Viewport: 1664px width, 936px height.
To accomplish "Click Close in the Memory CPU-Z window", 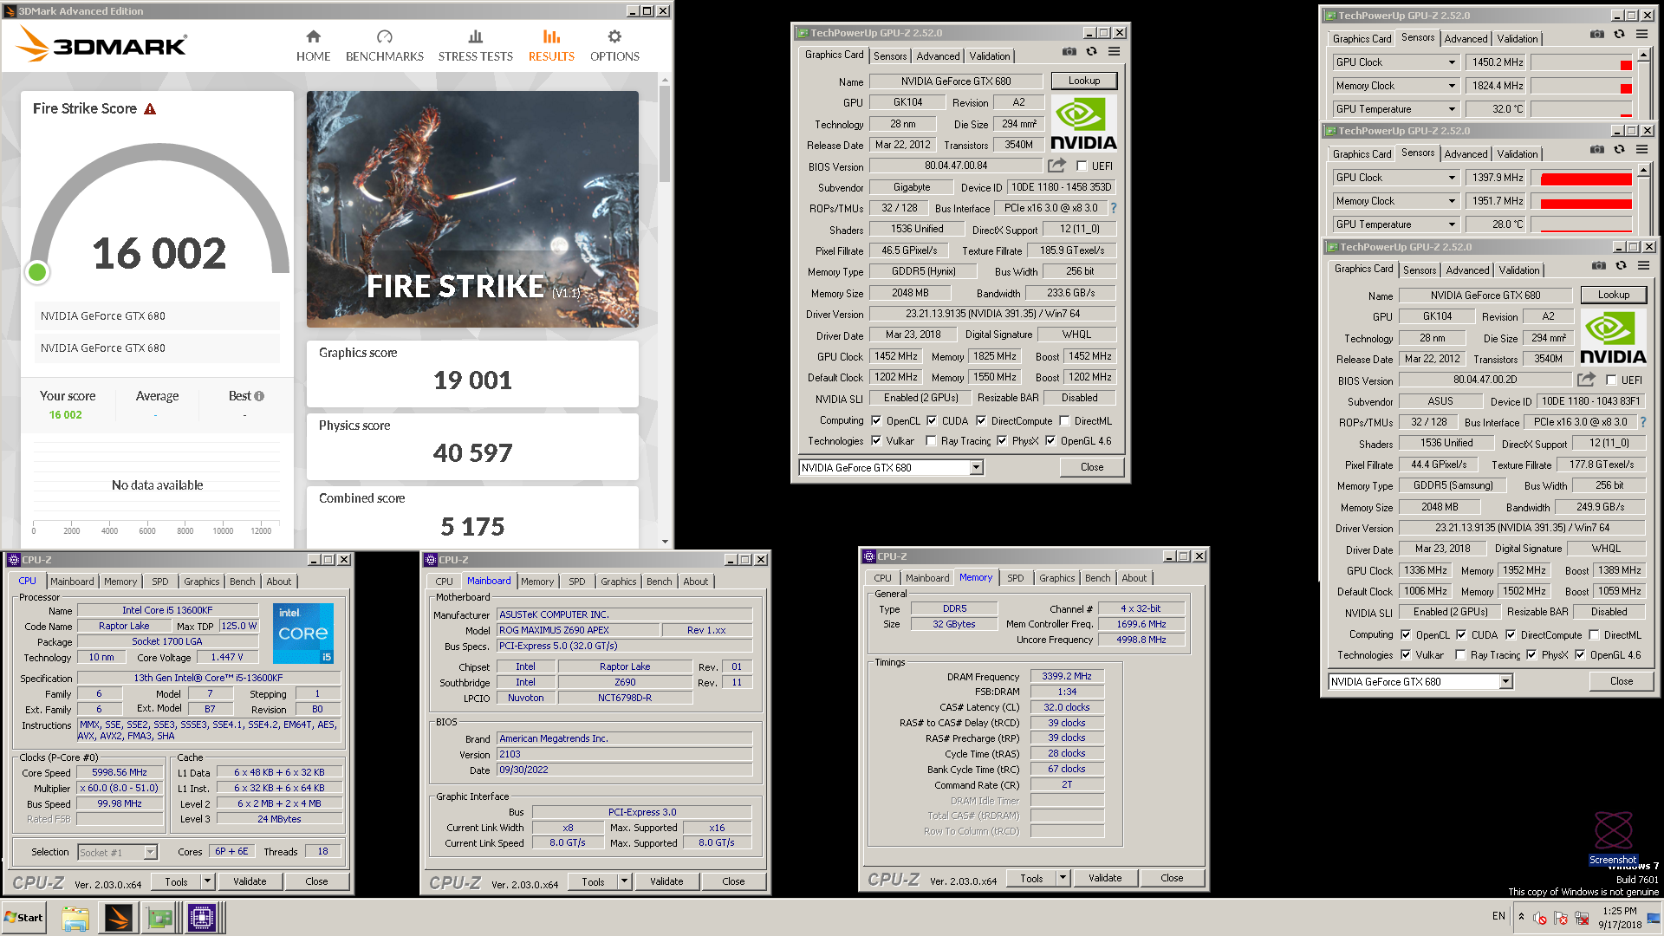I will pos(1172,878).
